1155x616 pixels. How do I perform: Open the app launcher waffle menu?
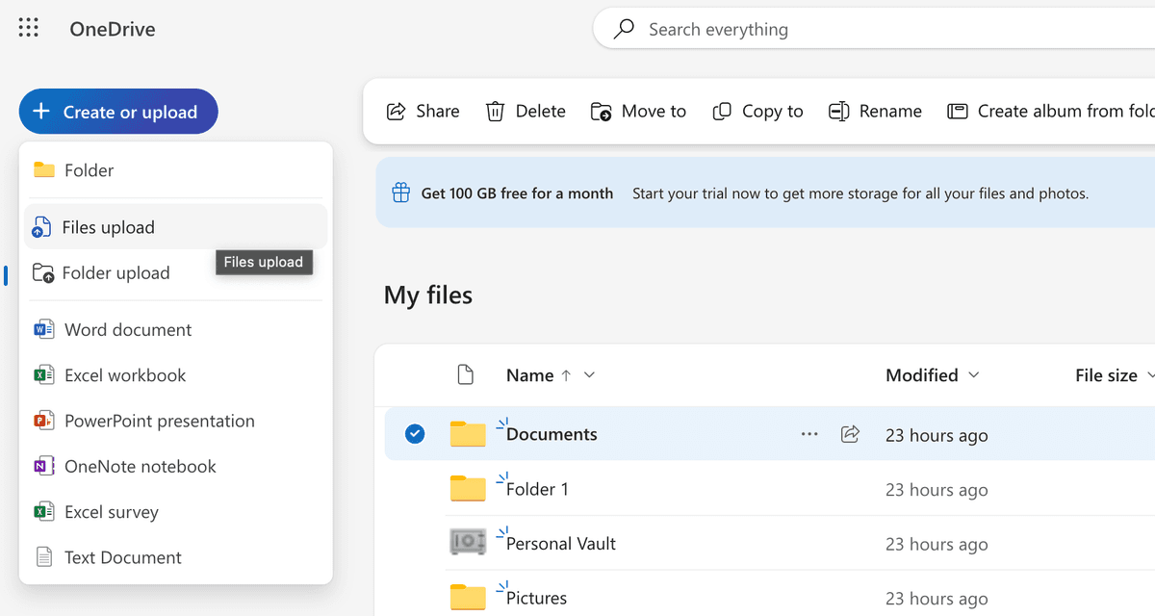[x=28, y=27]
